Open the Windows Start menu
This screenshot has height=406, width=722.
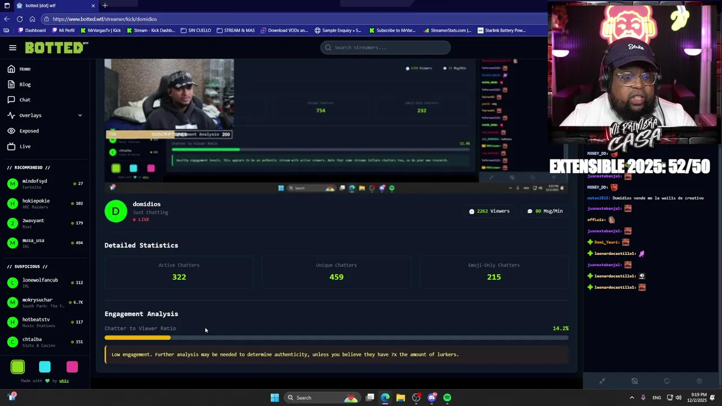coord(275,398)
